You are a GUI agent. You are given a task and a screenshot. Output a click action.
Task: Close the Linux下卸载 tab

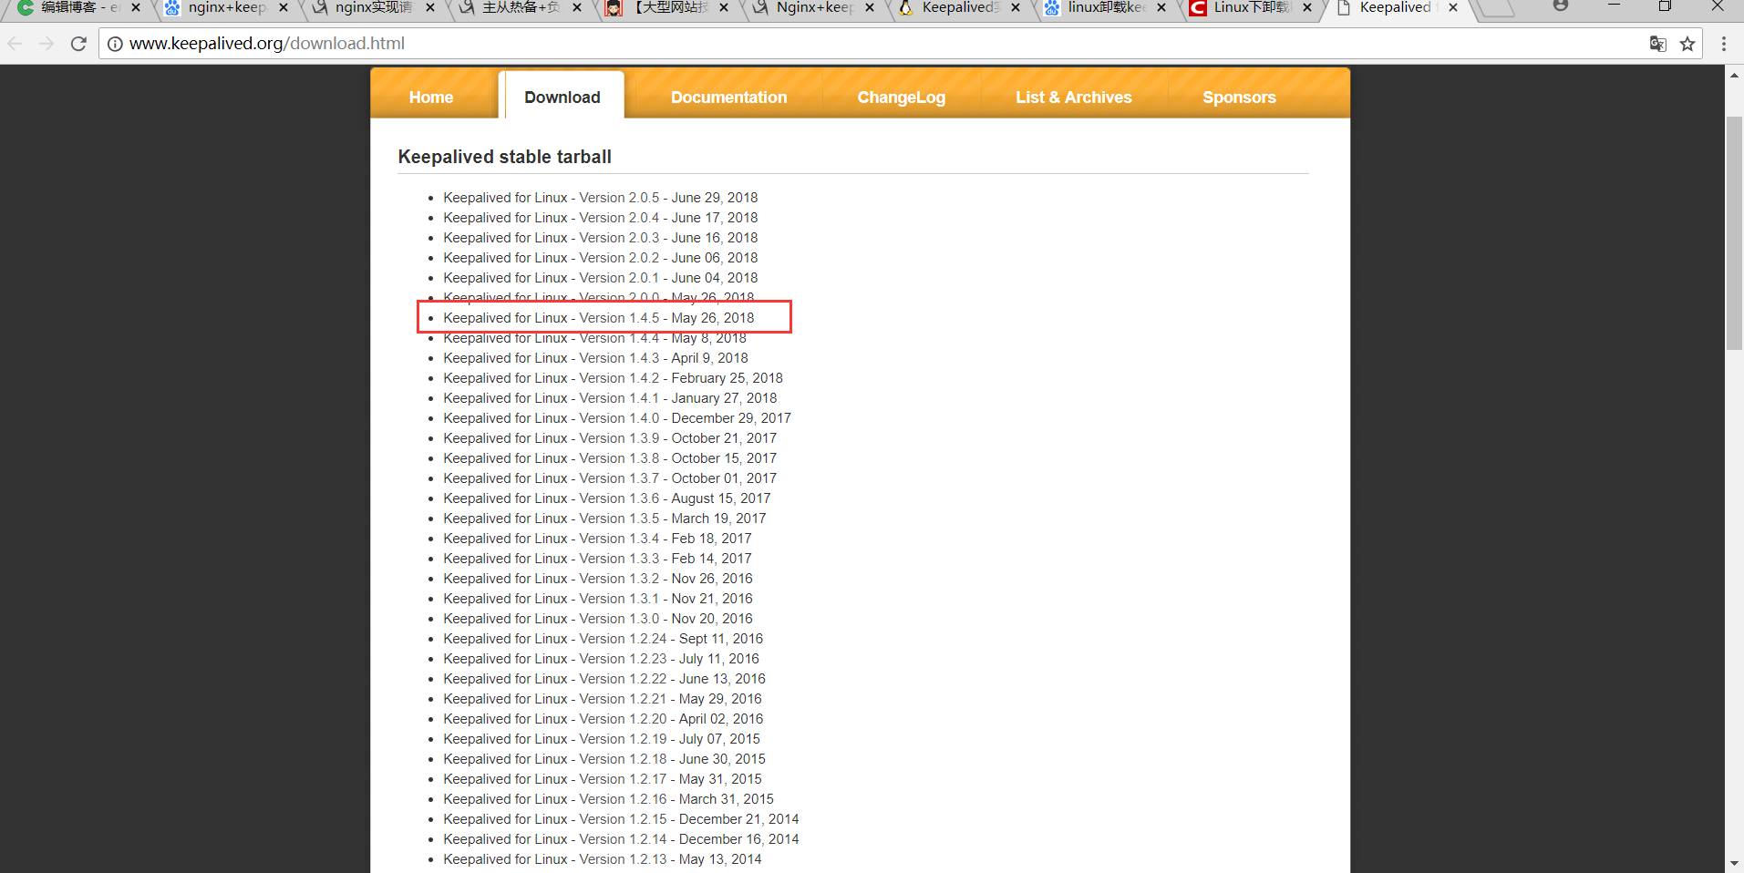[1307, 7]
